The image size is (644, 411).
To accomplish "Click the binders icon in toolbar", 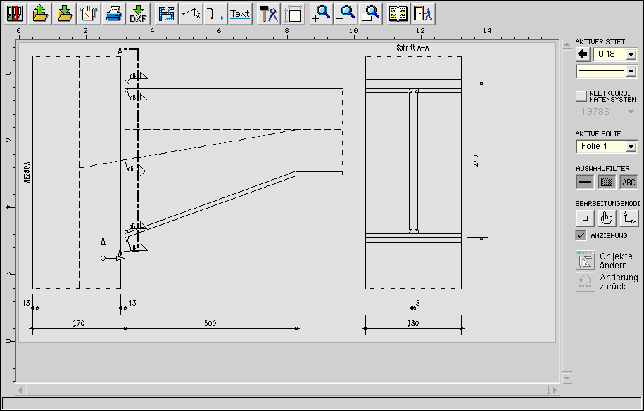I will (x=15, y=13).
